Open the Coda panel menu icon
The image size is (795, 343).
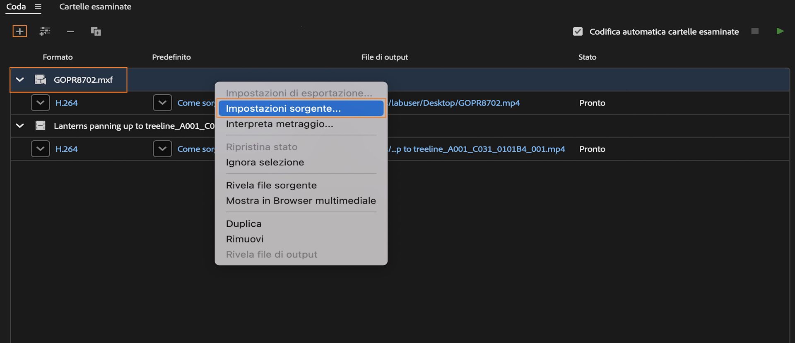coord(38,7)
